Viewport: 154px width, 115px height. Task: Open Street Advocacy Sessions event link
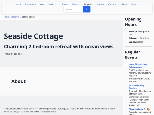coord(137,87)
